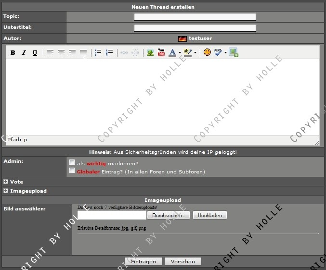The image size is (326, 270).
Task: Click into the Untertitel input field
Action: (195, 28)
